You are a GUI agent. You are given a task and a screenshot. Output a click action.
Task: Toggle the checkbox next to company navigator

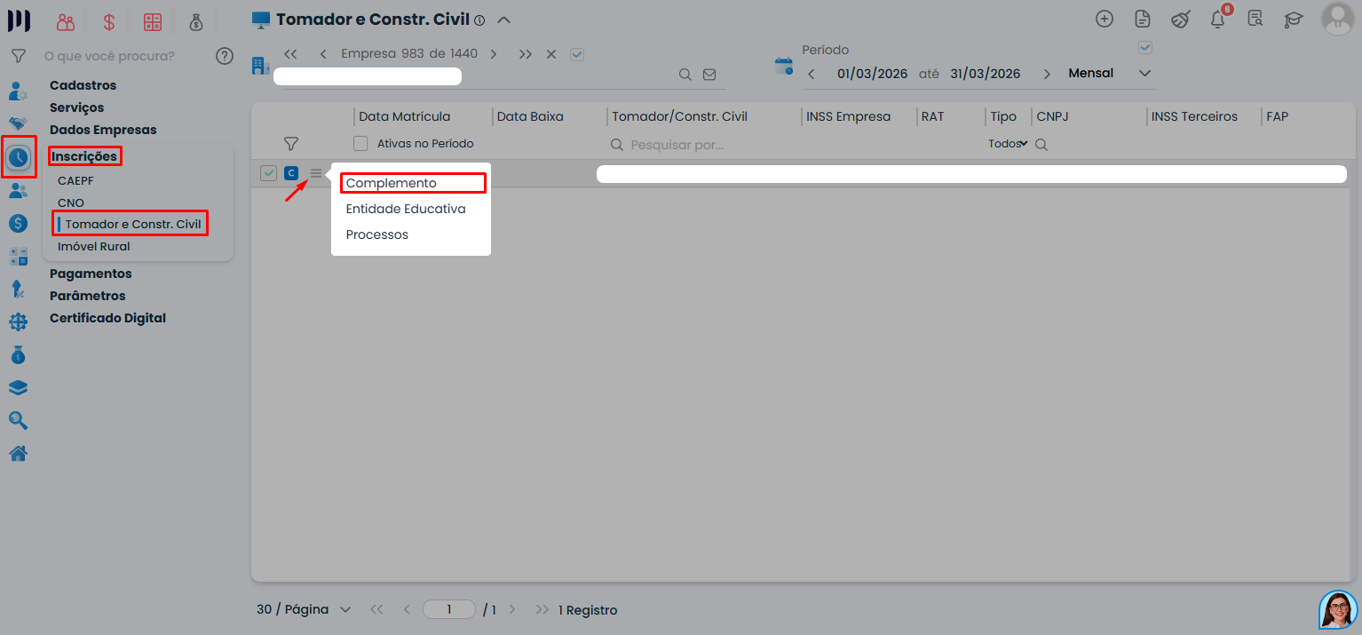tap(577, 54)
